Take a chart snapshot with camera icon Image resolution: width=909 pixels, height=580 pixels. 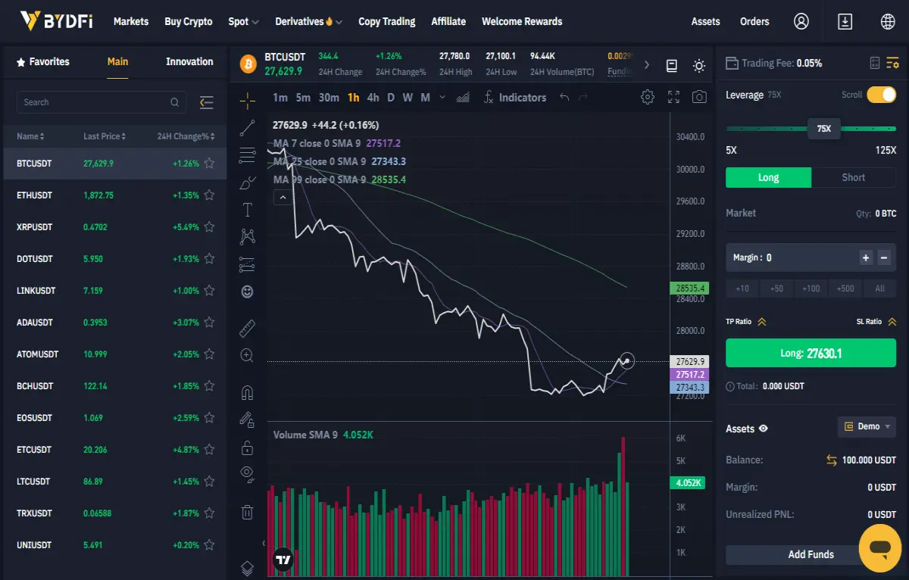point(700,97)
